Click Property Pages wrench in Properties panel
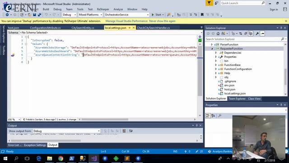Viewport: 289px width, 163px height. (220, 116)
